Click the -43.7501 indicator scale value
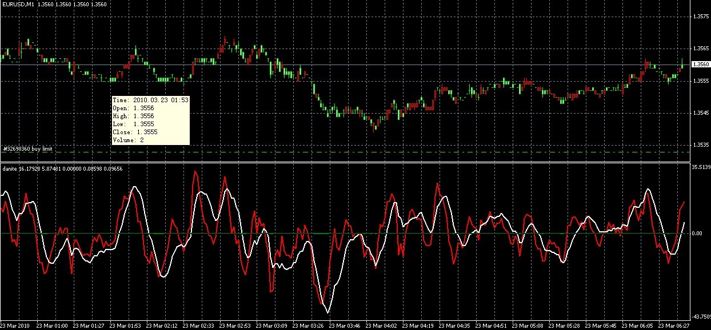 point(701,316)
